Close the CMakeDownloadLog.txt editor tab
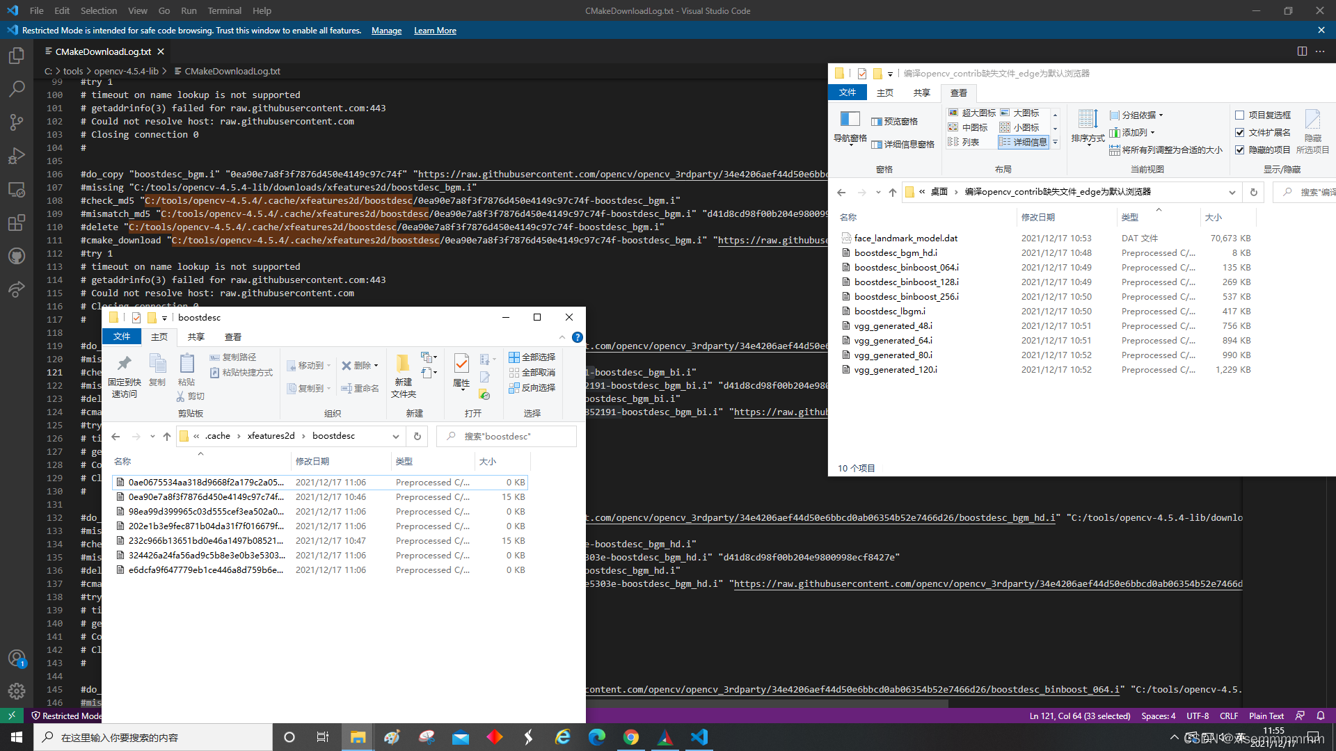 [x=161, y=51]
